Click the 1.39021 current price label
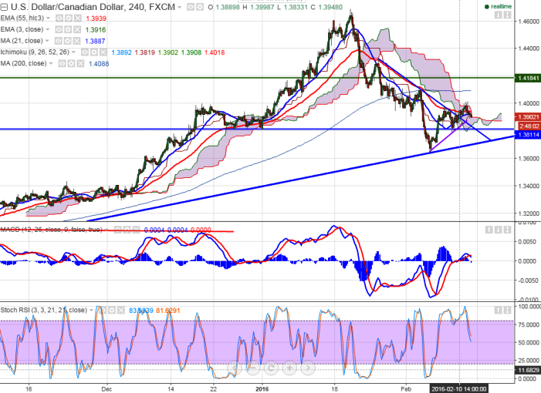This screenshot has width=541, height=393. pos(528,117)
